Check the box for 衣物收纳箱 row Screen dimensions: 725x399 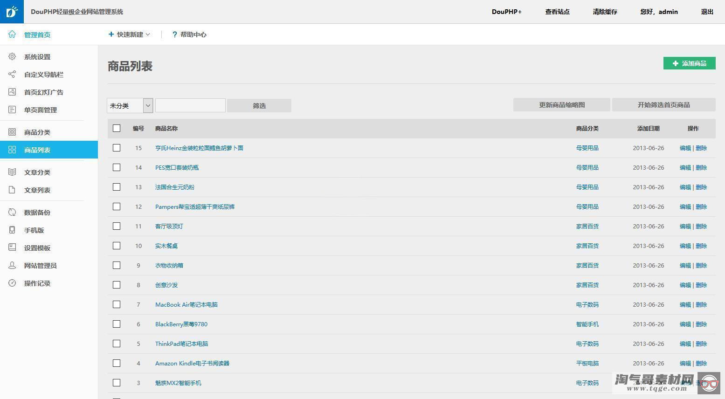point(117,265)
